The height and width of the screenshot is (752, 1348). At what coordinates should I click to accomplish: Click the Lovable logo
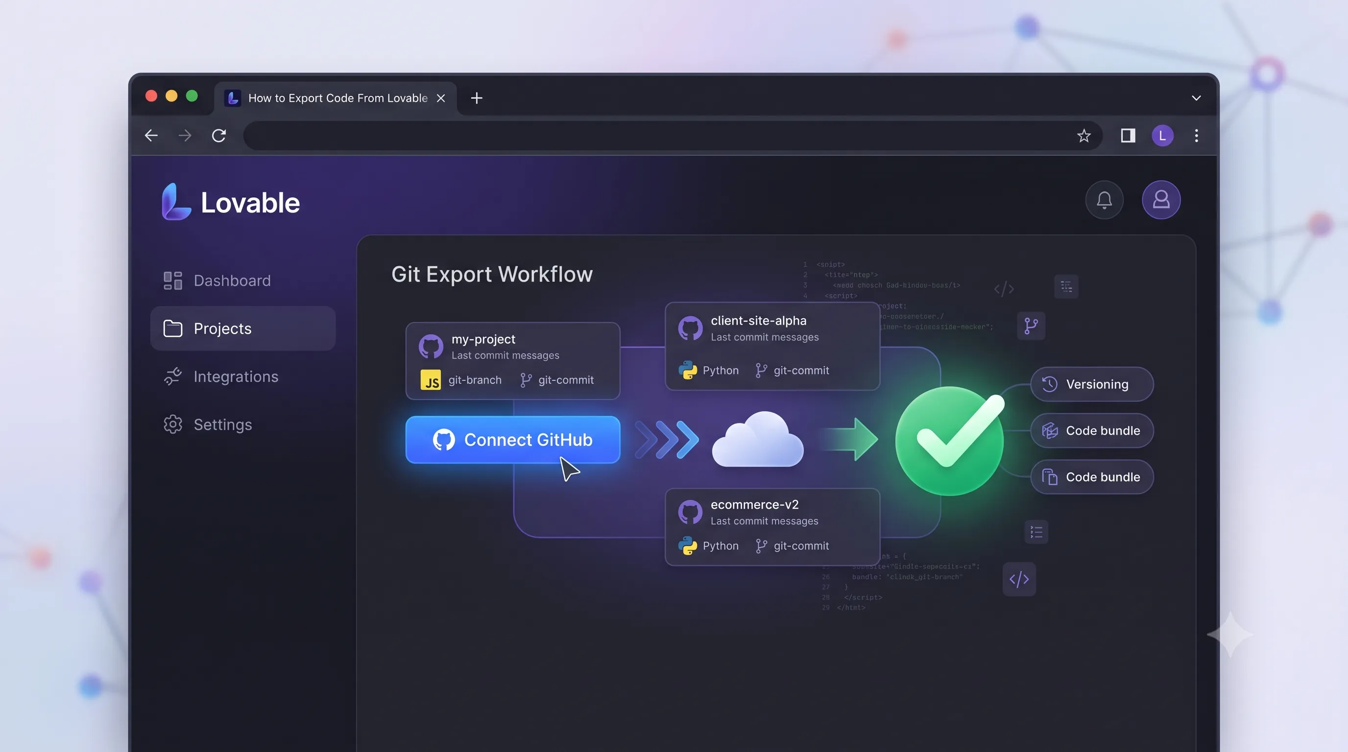tap(231, 202)
